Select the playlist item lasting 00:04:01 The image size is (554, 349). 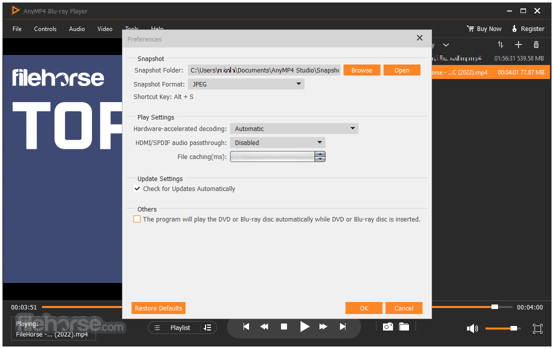point(491,72)
